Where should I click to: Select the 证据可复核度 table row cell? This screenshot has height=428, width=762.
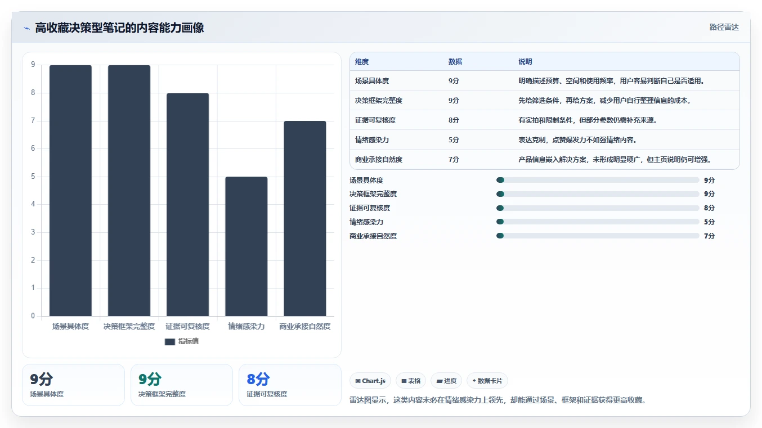point(375,120)
